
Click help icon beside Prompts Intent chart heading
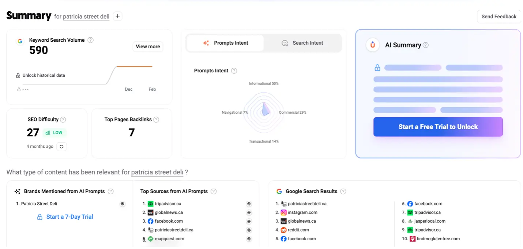point(234,71)
